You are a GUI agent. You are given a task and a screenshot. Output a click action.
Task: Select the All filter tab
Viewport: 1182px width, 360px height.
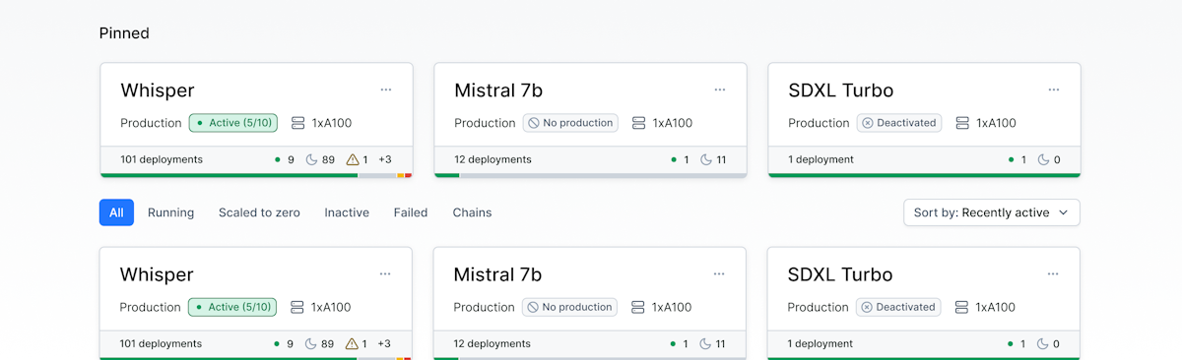[116, 212]
